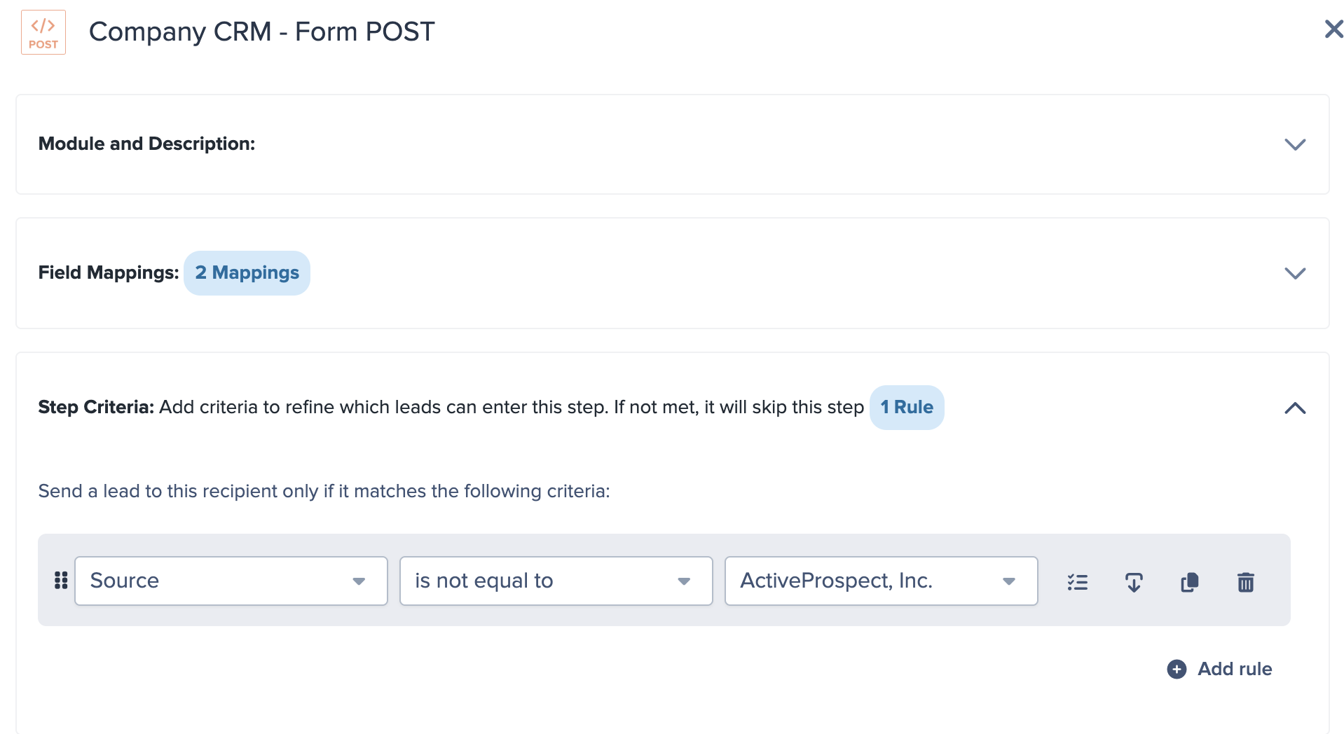The width and height of the screenshot is (1344, 734).
Task: Click the 2 Mappings badge
Action: [x=247, y=273]
